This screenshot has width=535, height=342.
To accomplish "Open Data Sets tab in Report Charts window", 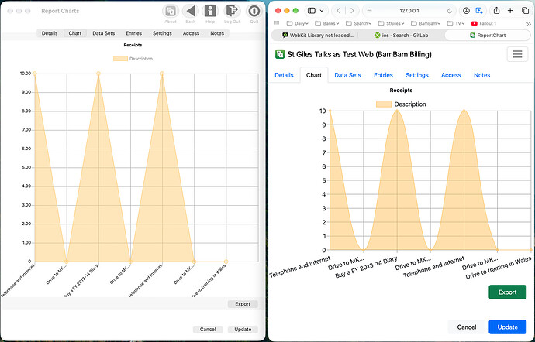I will (x=103, y=33).
